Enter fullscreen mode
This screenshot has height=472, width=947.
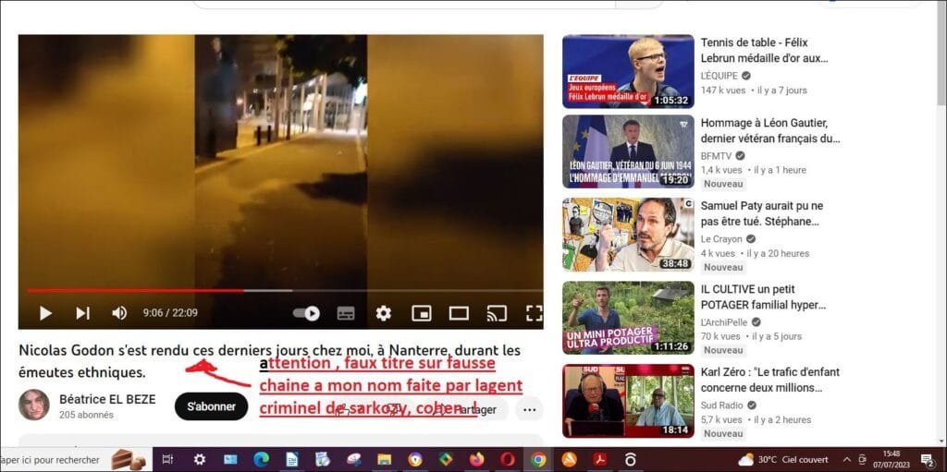tap(534, 313)
